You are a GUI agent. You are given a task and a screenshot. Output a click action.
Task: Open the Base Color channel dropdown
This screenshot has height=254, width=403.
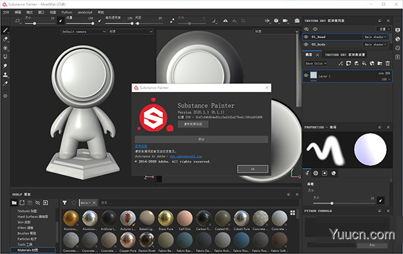click(316, 63)
